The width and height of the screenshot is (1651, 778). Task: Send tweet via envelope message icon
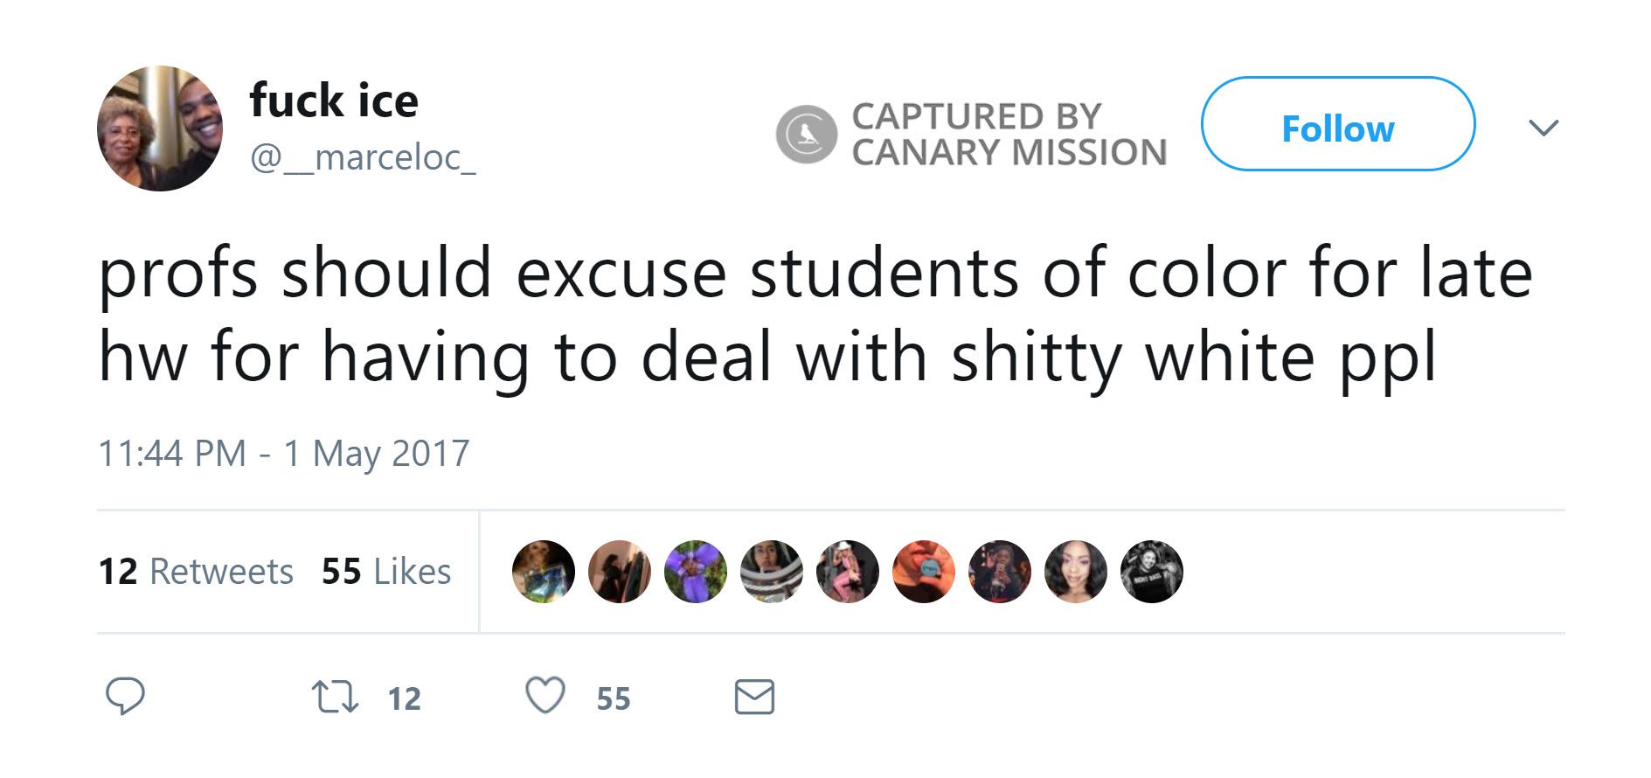click(x=754, y=698)
